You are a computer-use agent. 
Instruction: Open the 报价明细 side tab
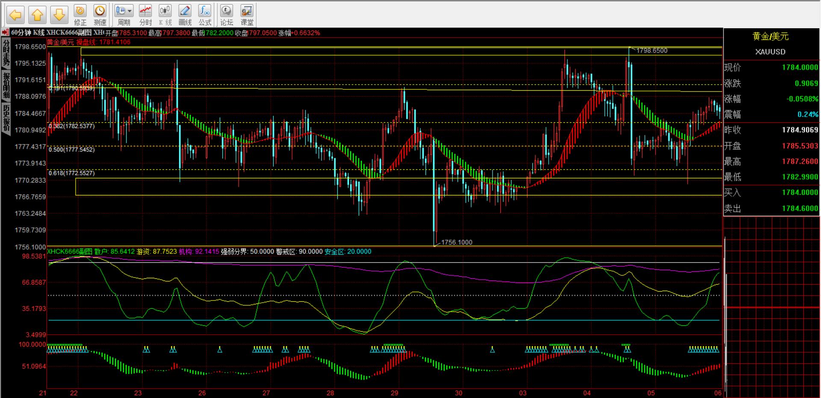pyautogui.click(x=6, y=85)
